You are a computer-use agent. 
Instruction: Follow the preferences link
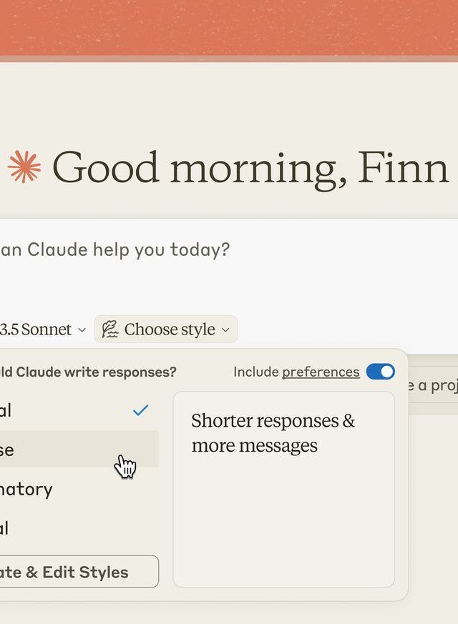[321, 372]
